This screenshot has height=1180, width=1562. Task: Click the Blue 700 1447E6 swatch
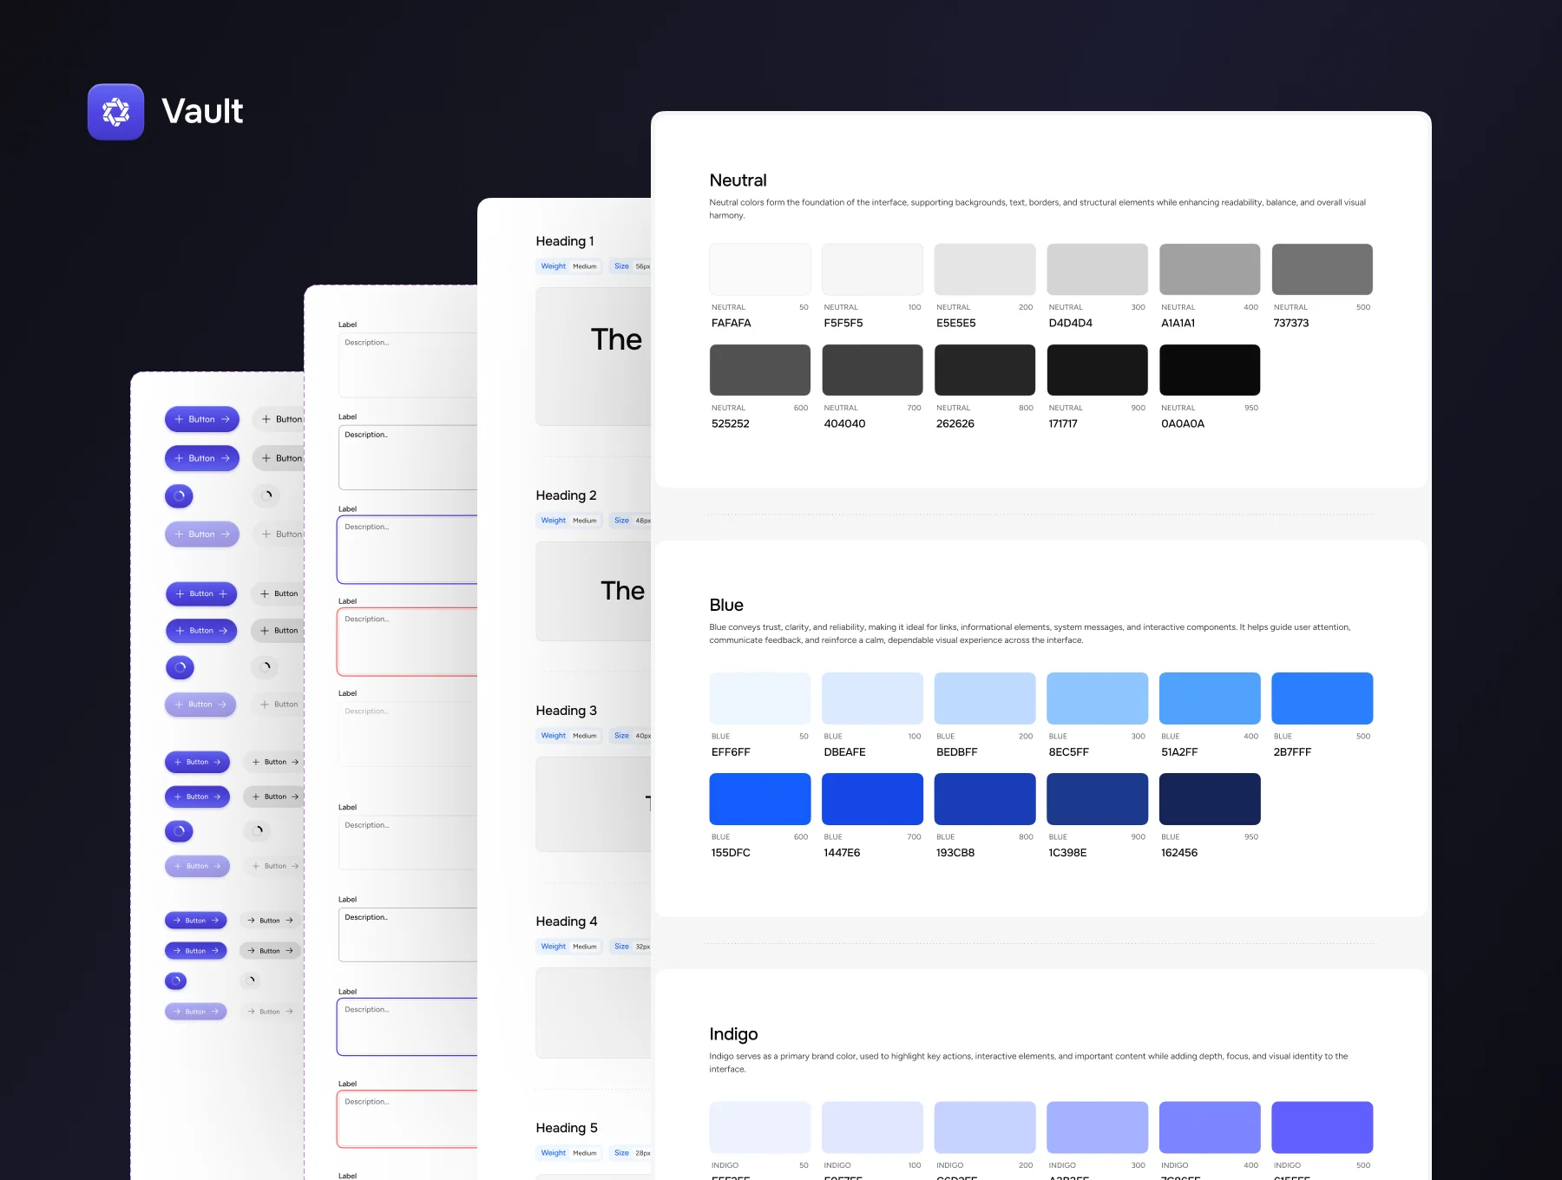[x=872, y=799]
